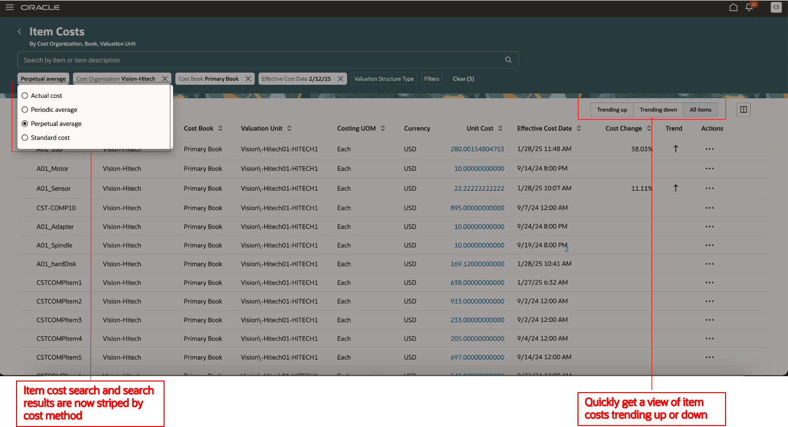Screen dimensions: 788x427
Task: Select the Actual cost radio option
Action: coord(25,96)
